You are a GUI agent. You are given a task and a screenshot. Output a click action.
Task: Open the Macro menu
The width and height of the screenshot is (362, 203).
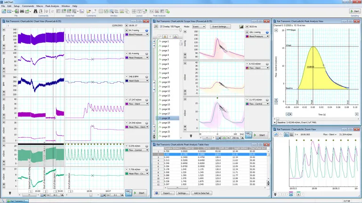click(40, 6)
